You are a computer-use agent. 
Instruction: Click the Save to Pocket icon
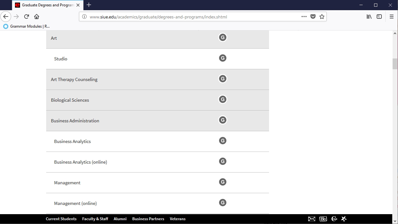313,17
